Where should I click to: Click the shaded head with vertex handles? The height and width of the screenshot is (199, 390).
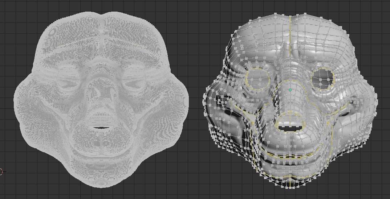pos(290,100)
